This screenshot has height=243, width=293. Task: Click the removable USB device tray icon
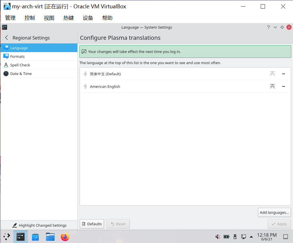[235, 237]
